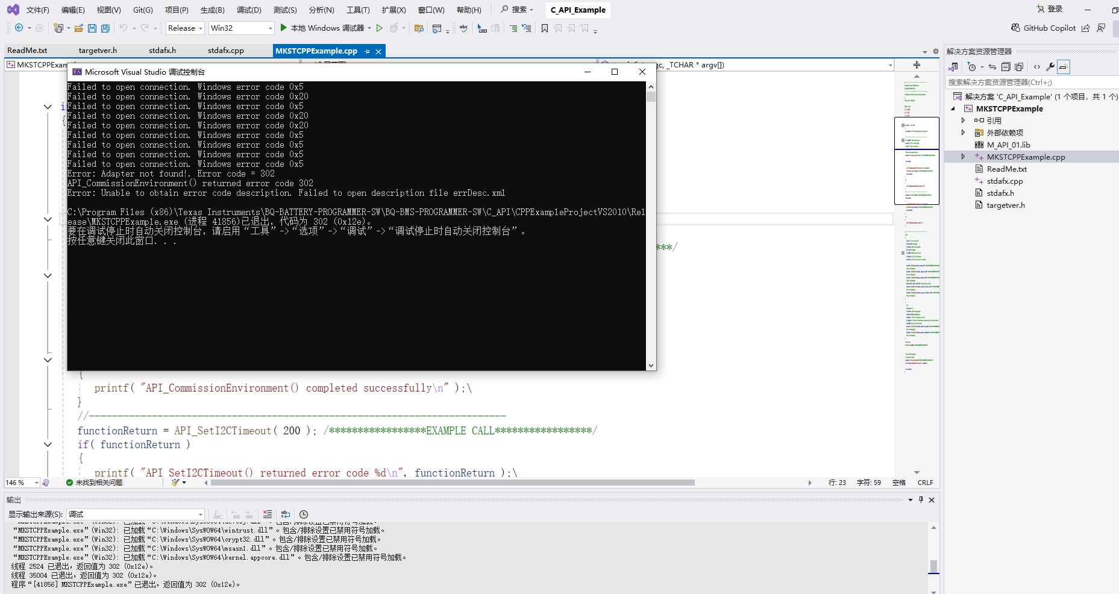Click the clock timestamp icon in Output toolbar
The height and width of the screenshot is (594, 1119).
(x=304, y=514)
